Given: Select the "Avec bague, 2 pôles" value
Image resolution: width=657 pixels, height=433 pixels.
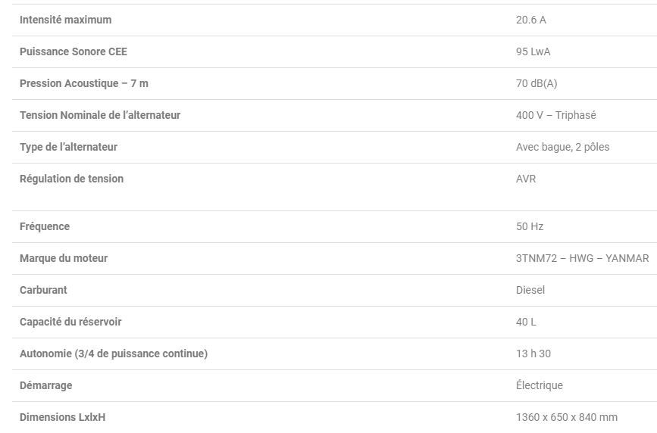Looking at the screenshot, I should click(x=562, y=147).
